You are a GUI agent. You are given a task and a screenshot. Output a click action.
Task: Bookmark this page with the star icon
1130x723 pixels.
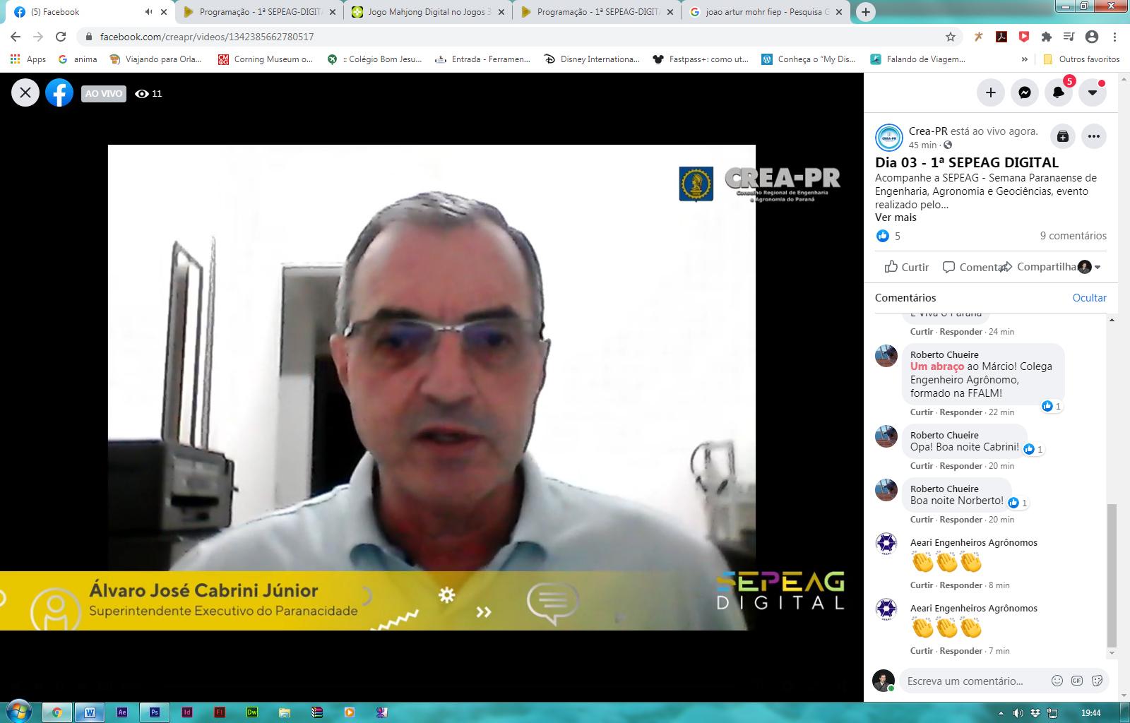coord(950,37)
